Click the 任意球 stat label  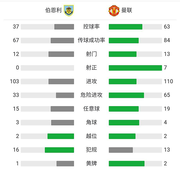point(91,109)
